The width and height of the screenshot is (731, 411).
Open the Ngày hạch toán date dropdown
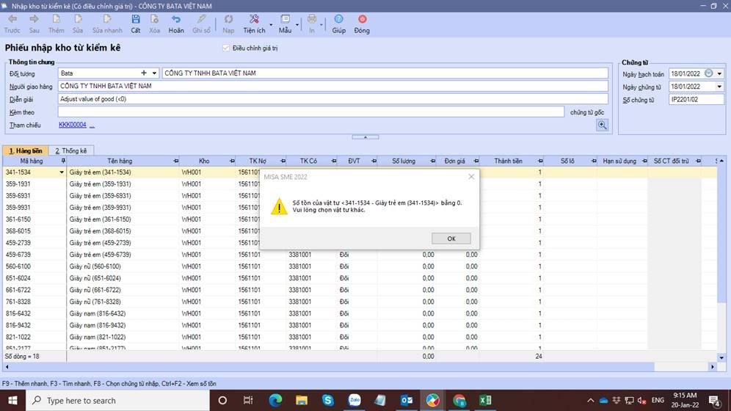(x=719, y=73)
